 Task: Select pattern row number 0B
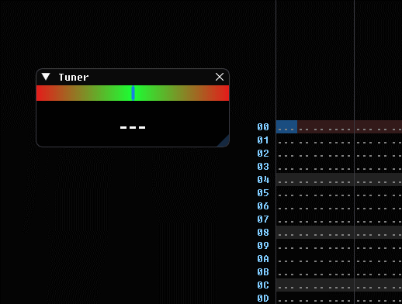[x=263, y=272]
